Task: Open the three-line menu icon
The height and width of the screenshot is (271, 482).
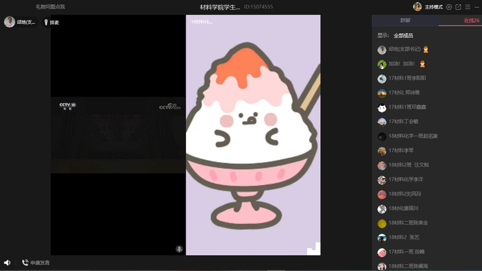Action: 468,7
